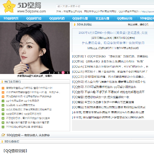Screen dimensions: 154x154
Task: Click the green rank 4 badge
Action: [x=3, y=101]
